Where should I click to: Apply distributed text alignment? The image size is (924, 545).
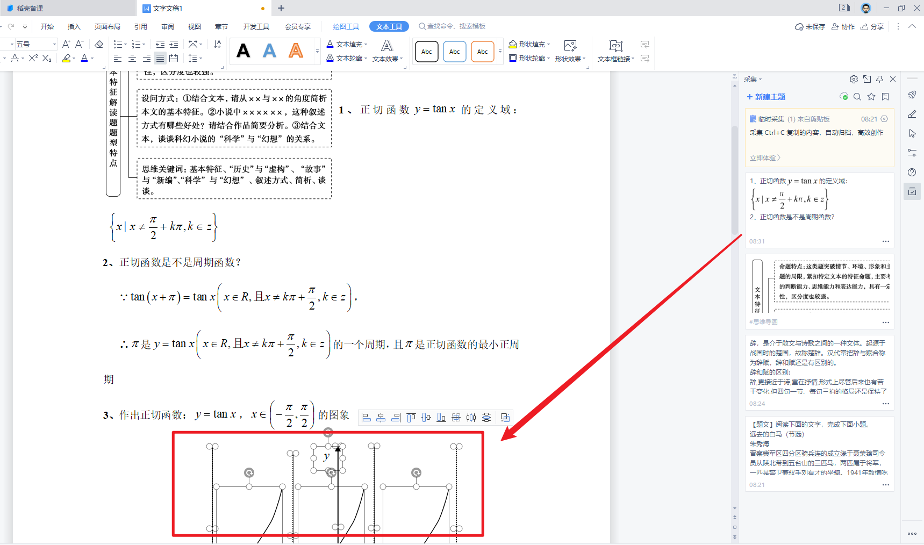tap(174, 58)
